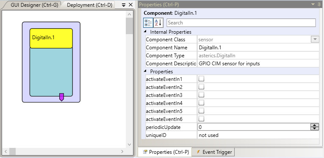
Task: Click the property Search field
Action: pyautogui.click(x=241, y=23)
